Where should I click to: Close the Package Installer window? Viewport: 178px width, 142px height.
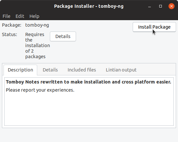click(x=172, y=6)
